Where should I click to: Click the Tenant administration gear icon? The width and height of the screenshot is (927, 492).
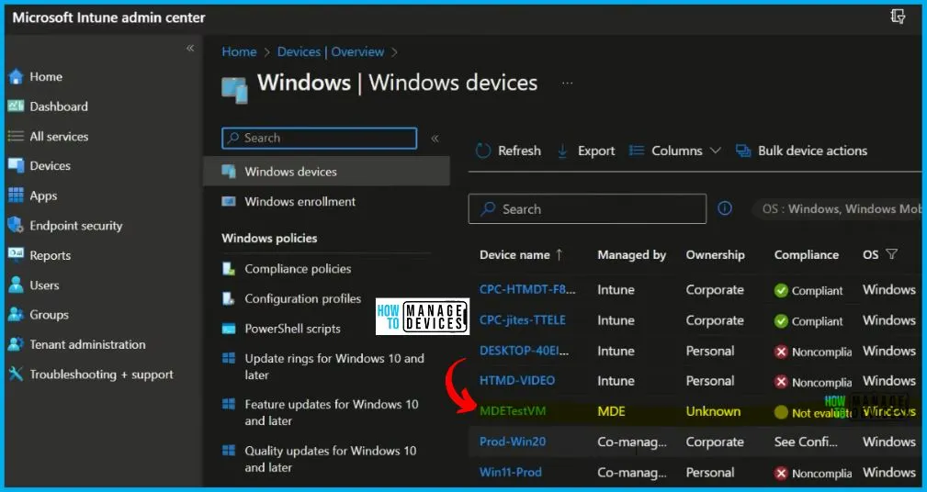(16, 344)
